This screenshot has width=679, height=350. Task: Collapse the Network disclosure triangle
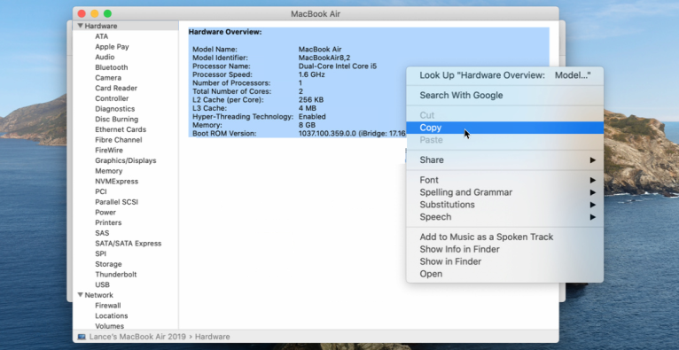tap(80, 295)
